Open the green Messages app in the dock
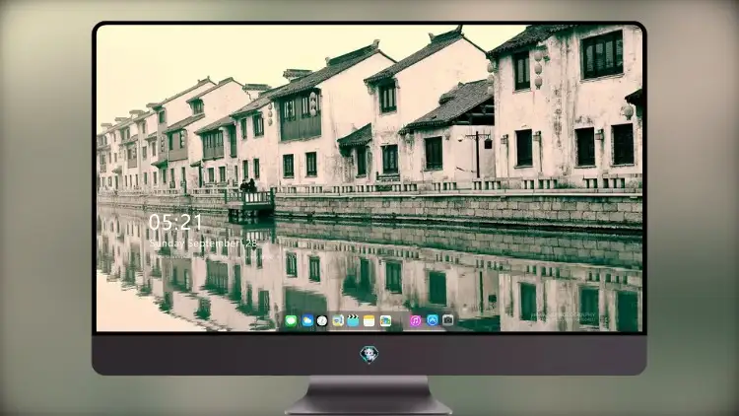The width and height of the screenshot is (739, 416). tap(291, 321)
